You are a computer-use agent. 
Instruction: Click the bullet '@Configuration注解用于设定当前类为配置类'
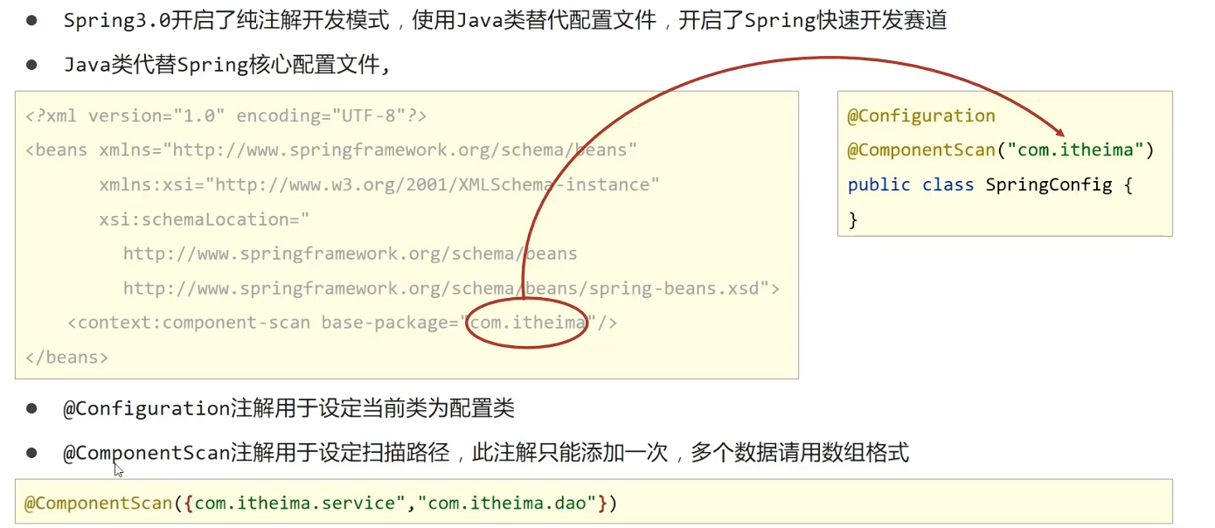point(288,408)
